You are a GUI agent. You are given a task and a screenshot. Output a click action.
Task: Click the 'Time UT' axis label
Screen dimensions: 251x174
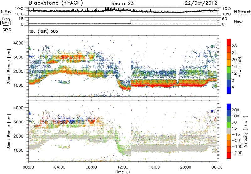123,172
